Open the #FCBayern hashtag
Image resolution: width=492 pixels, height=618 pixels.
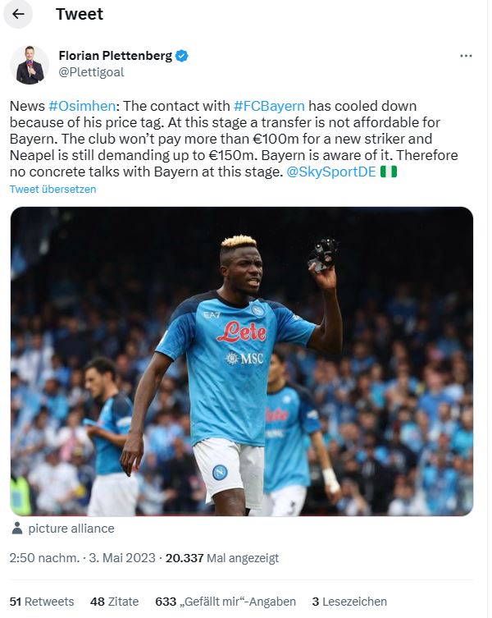pyautogui.click(x=269, y=106)
